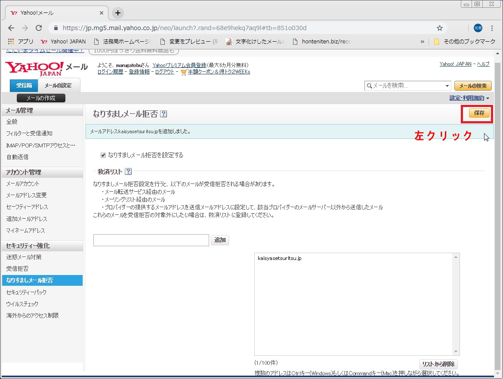Screen dimensions: 503x379
Task: Select 迷惑メール対策 in the sidebar
Action: coord(24,257)
